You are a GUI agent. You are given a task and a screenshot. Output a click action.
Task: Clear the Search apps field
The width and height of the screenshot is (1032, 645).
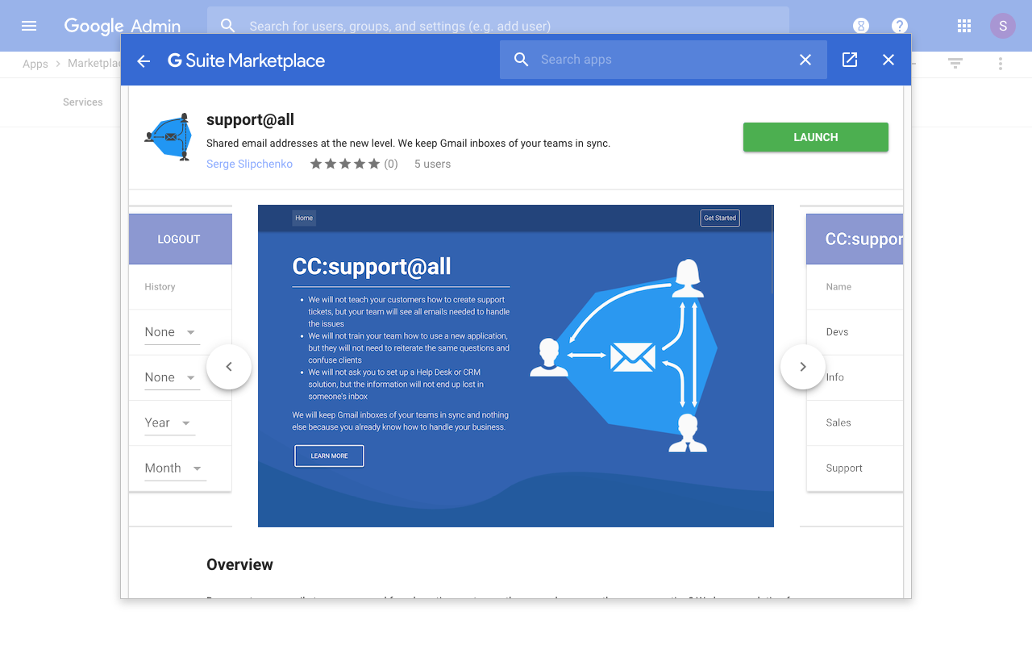coord(805,60)
